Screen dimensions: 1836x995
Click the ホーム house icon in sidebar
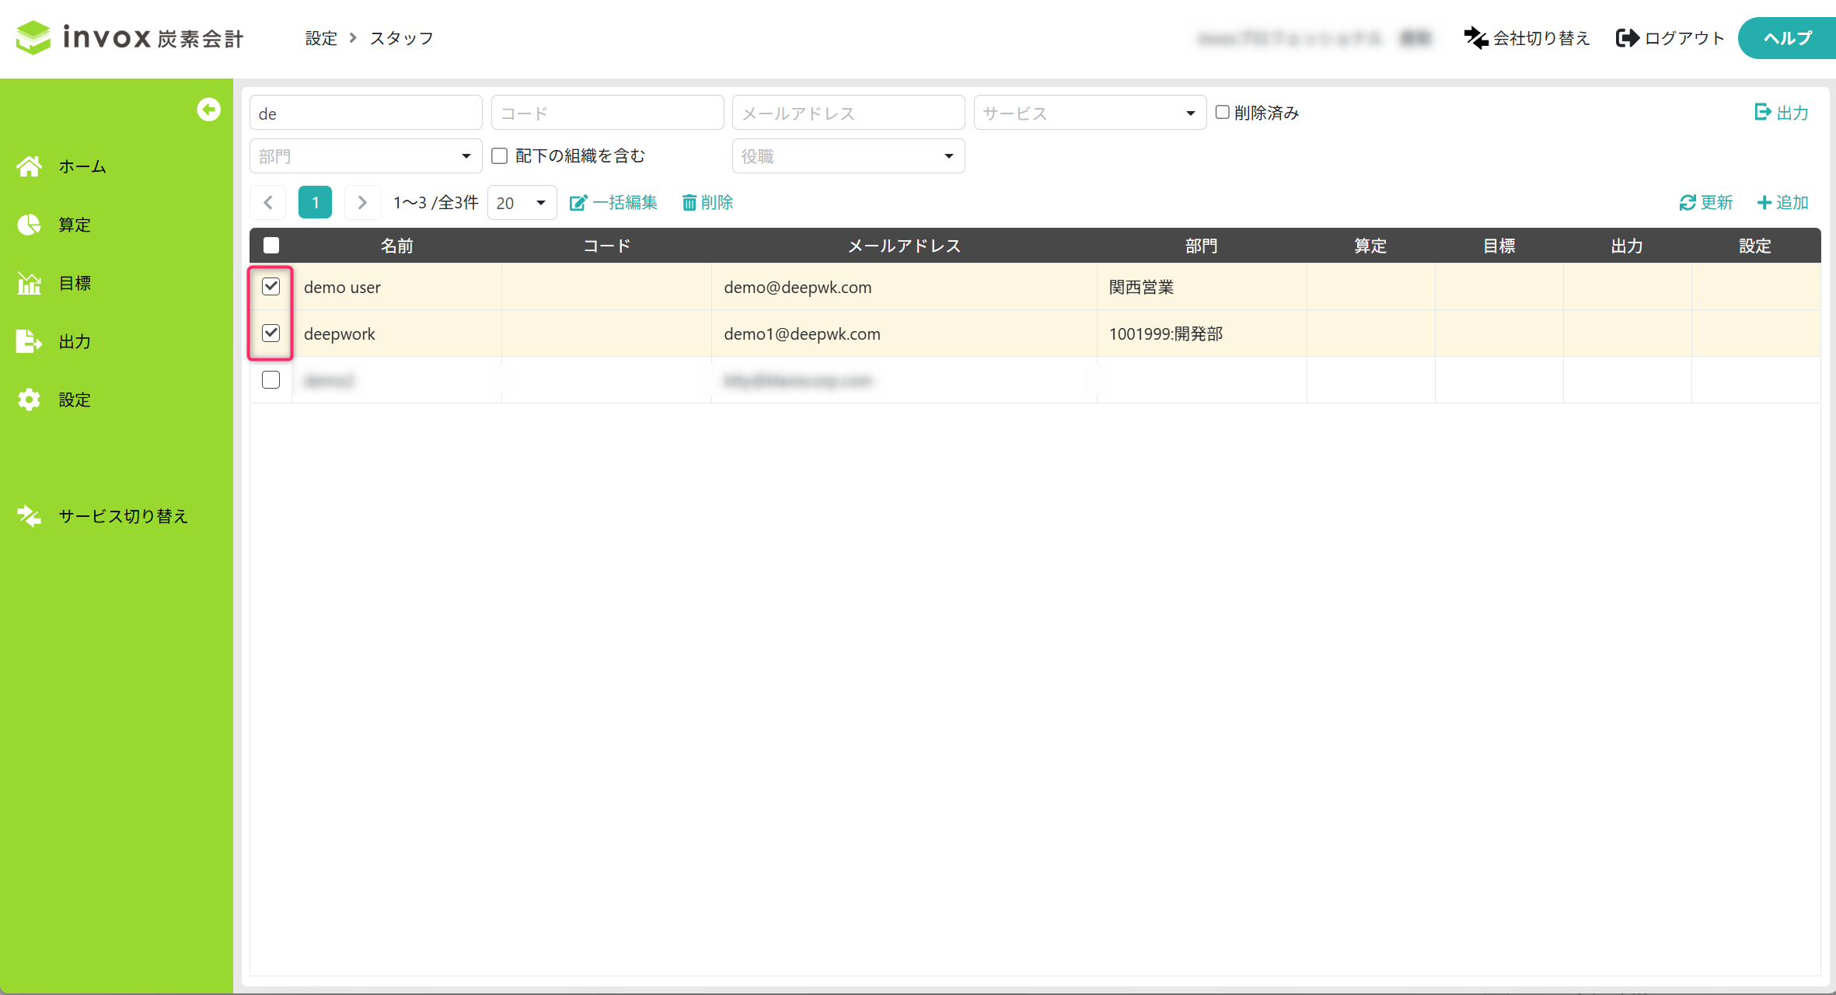pyautogui.click(x=30, y=166)
